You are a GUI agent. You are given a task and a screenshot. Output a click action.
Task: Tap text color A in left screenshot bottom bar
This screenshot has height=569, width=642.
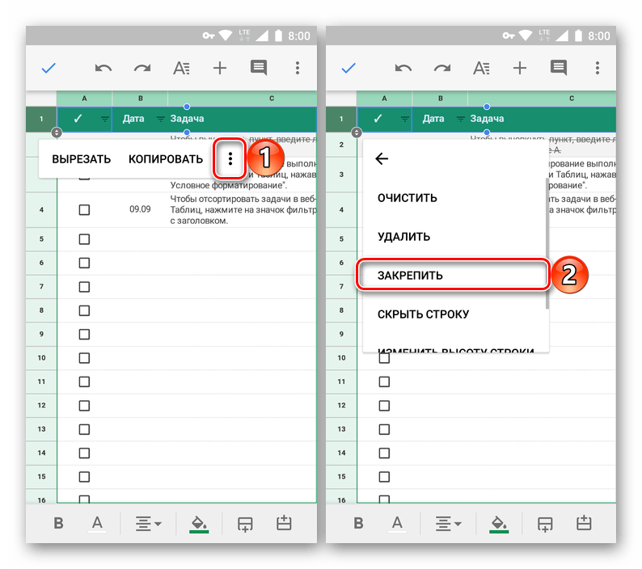pos(97,524)
